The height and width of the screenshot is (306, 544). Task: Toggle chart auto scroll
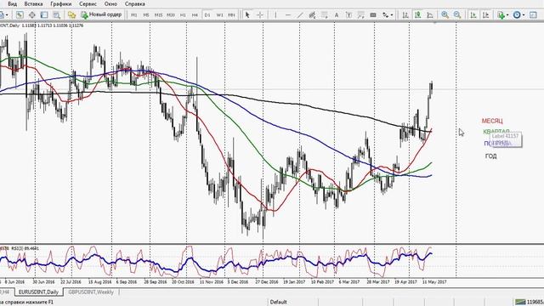[473, 15]
